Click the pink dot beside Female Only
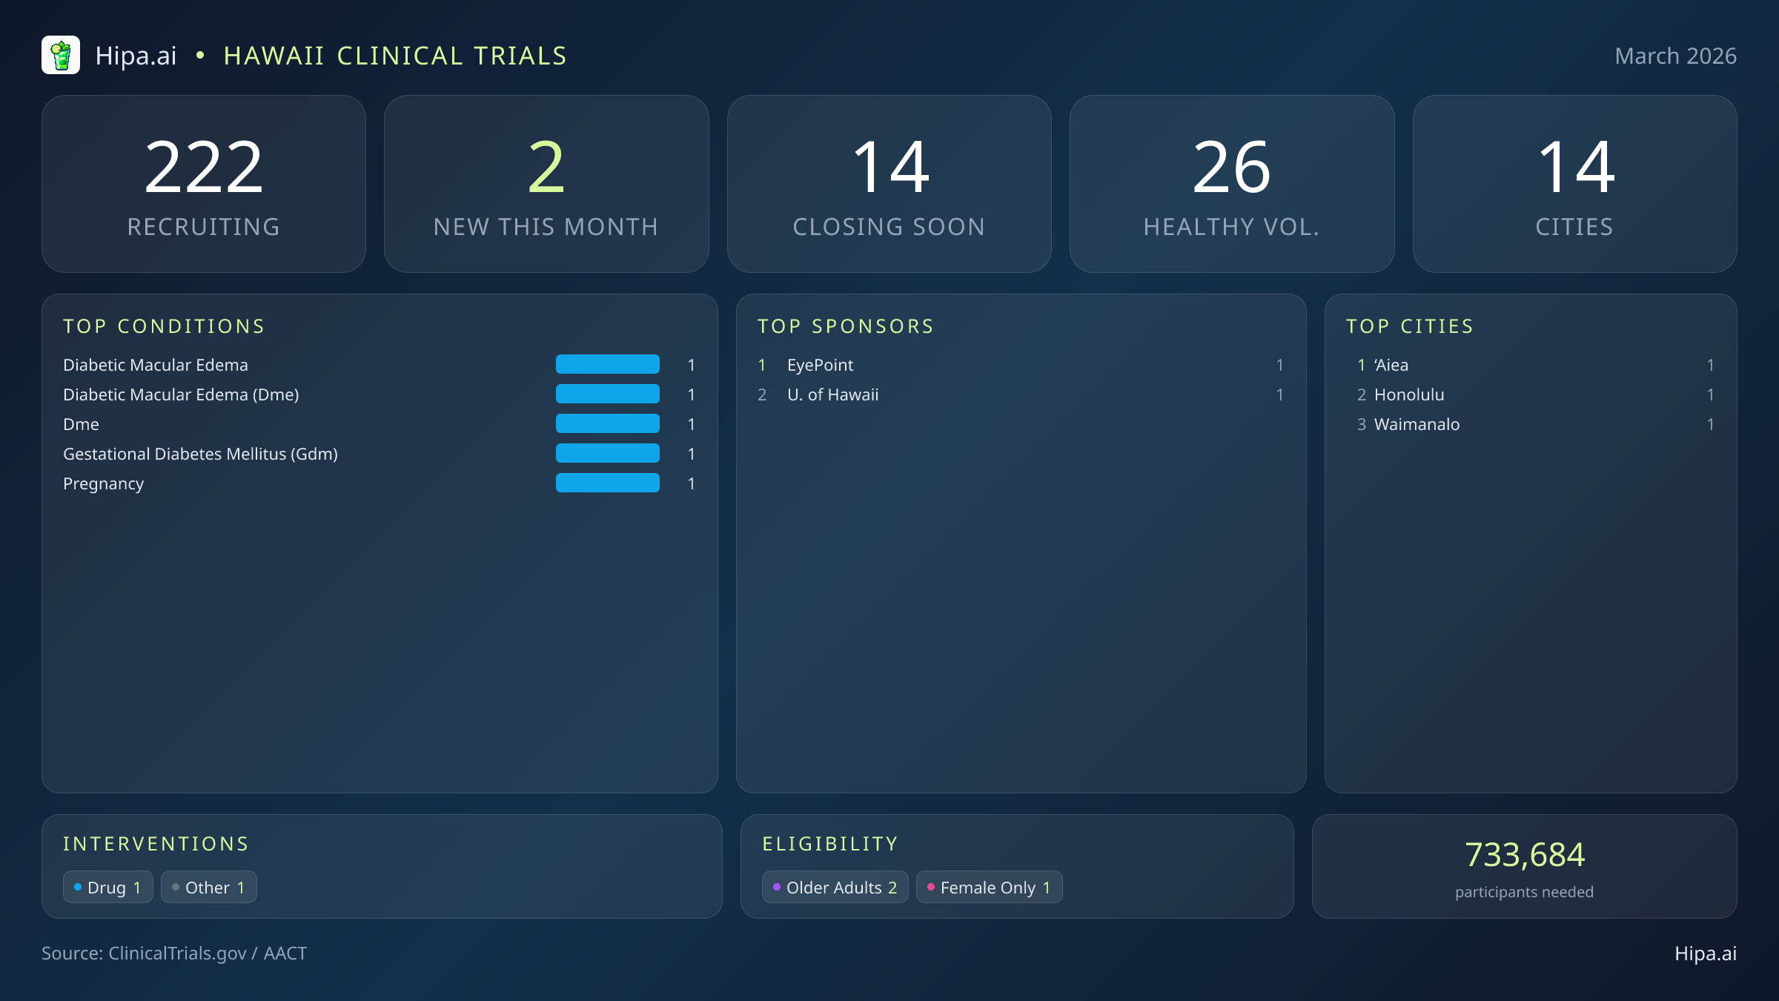 pyautogui.click(x=931, y=886)
